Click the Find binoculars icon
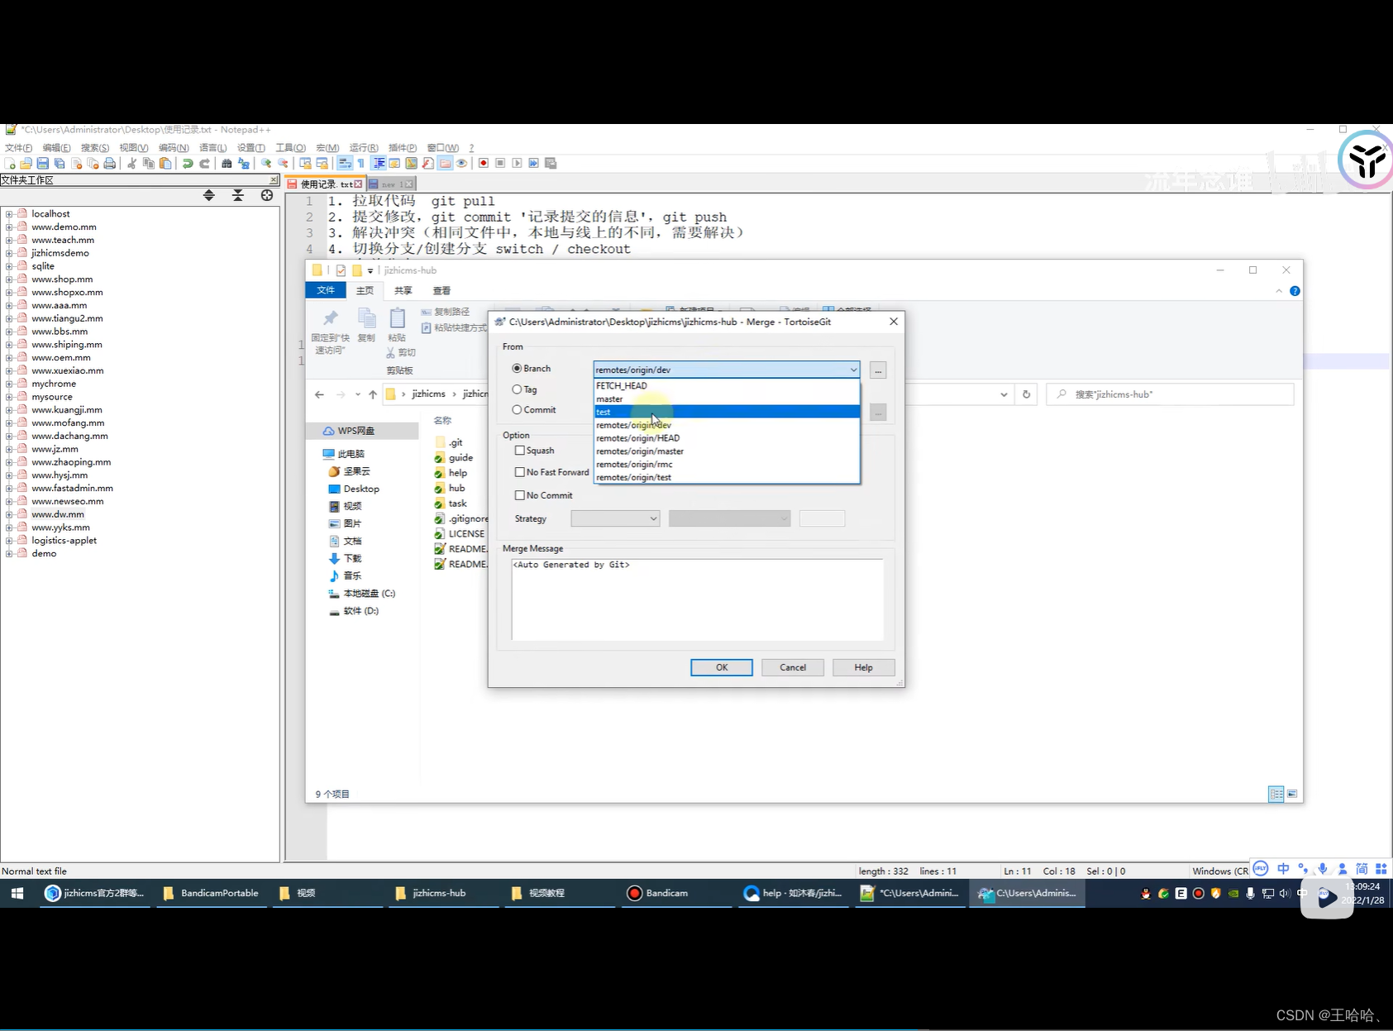The width and height of the screenshot is (1393, 1031). (x=227, y=164)
